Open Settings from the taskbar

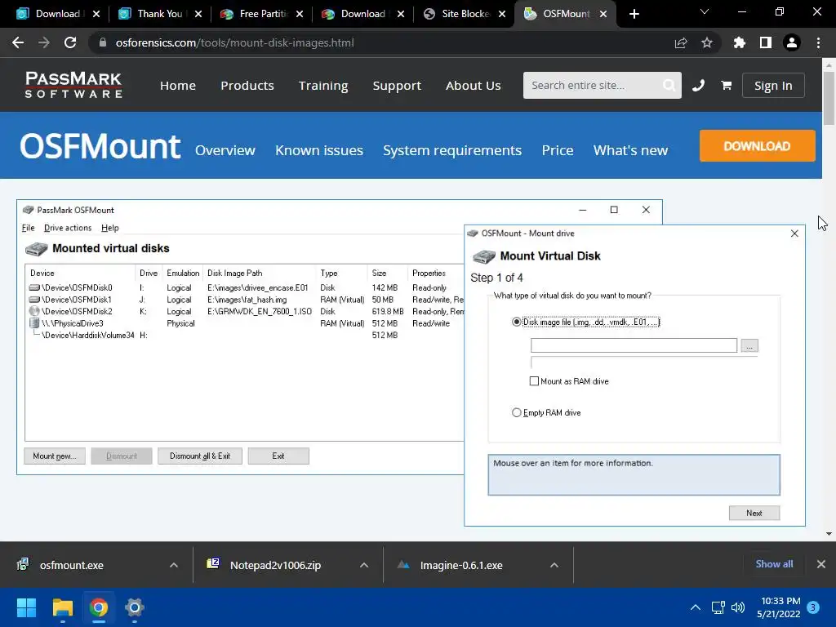pyautogui.click(x=135, y=607)
